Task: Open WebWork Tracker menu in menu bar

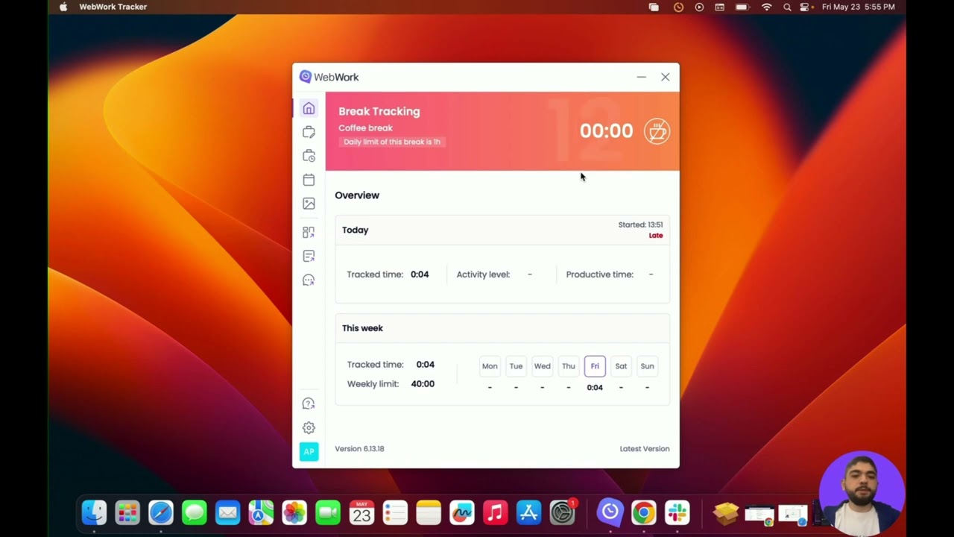Action: tap(113, 7)
